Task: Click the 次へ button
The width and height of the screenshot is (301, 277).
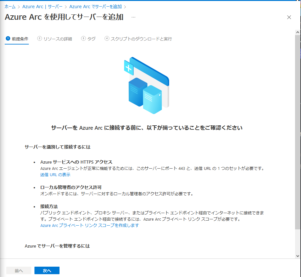Action: pyautogui.click(x=47, y=270)
